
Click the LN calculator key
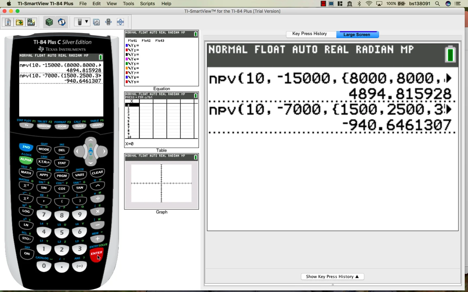pyautogui.click(x=26, y=225)
